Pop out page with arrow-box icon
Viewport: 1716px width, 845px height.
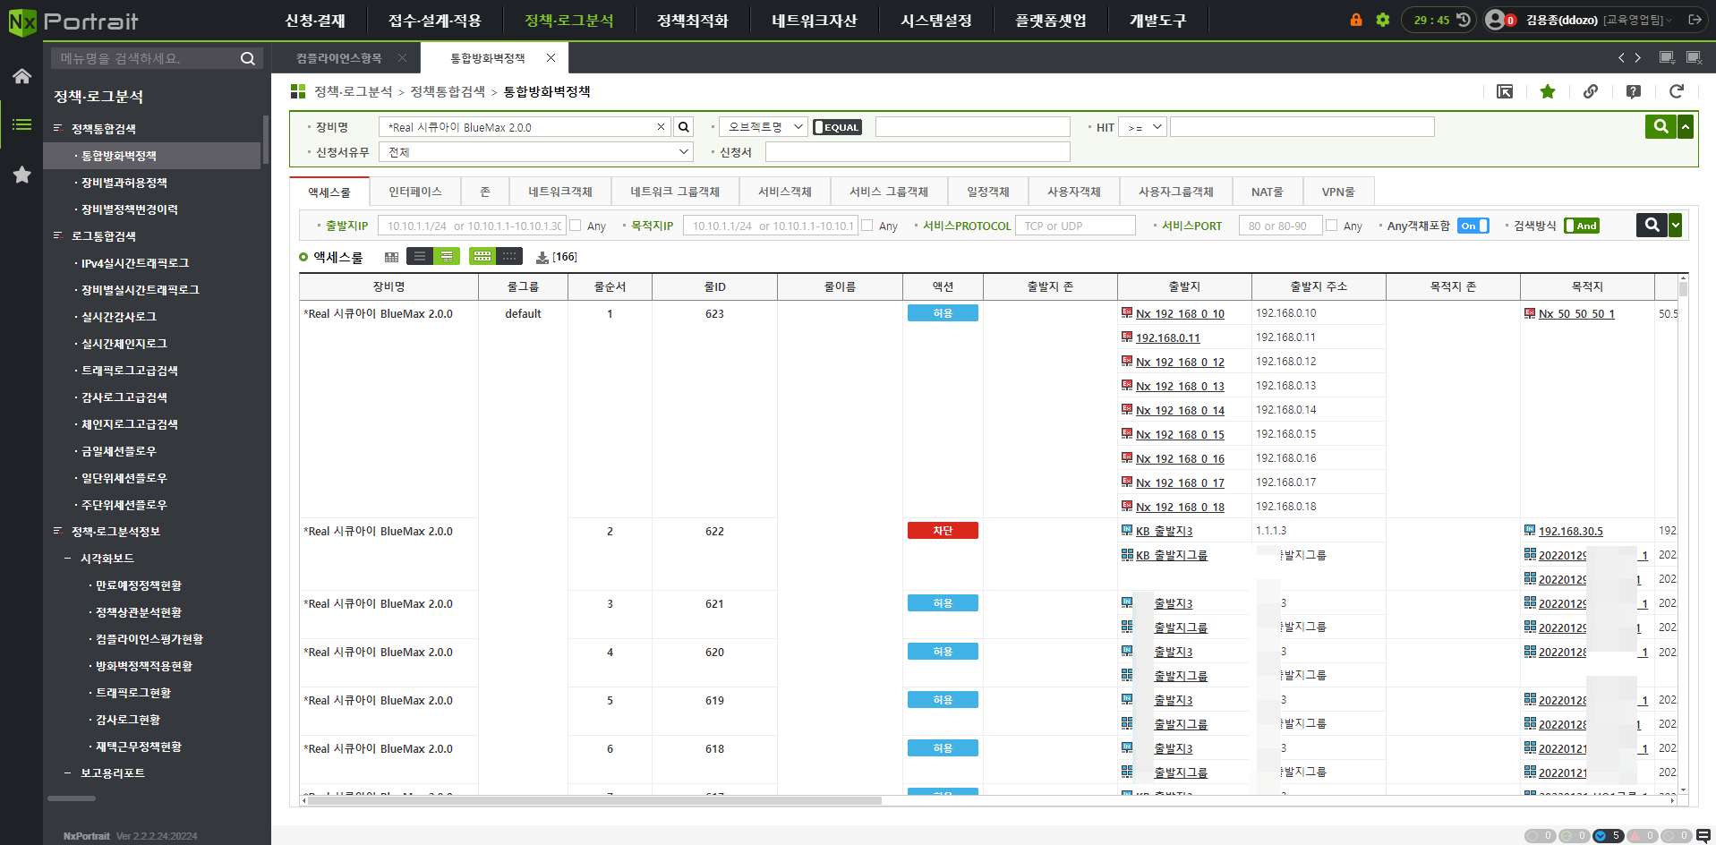(x=1505, y=91)
